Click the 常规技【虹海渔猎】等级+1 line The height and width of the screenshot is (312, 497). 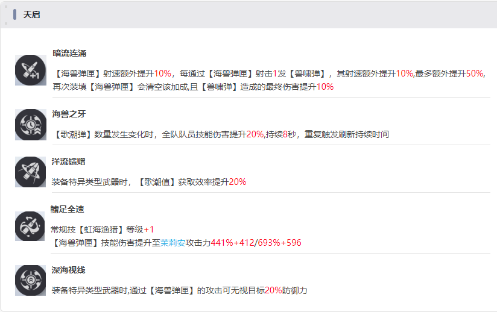103,229
